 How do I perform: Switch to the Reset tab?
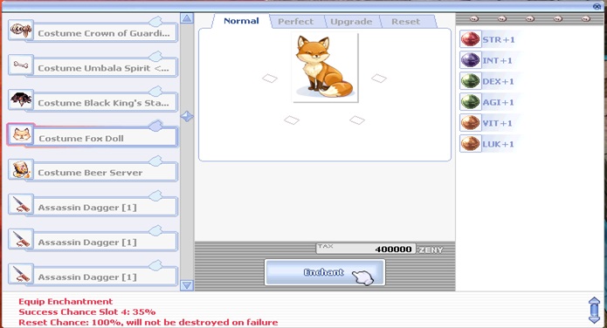click(406, 22)
